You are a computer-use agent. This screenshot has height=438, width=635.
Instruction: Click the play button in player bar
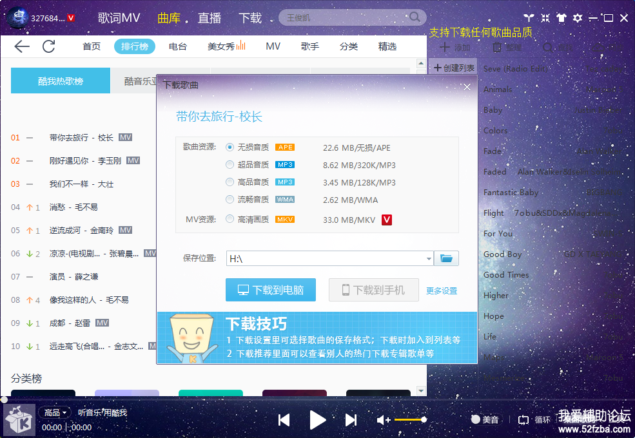(x=317, y=420)
